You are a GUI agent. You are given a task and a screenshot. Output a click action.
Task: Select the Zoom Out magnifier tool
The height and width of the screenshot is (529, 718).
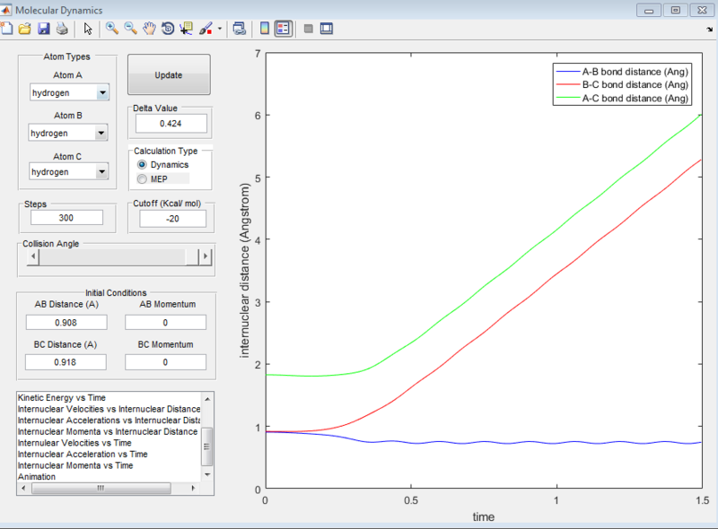[x=131, y=29]
